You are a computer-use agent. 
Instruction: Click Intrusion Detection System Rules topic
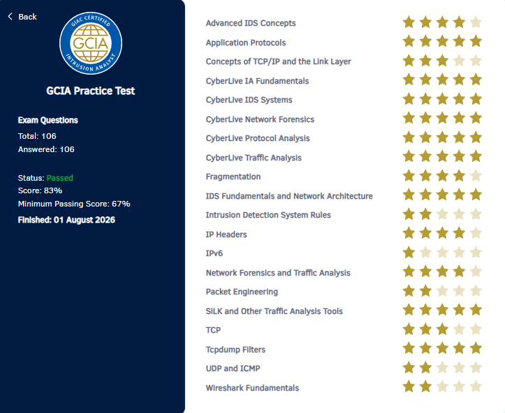click(x=268, y=215)
